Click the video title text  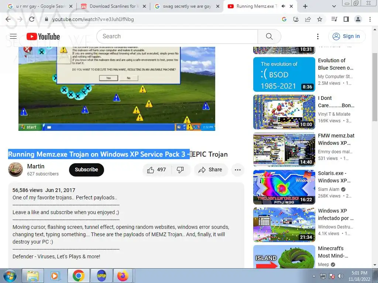pyautogui.click(x=118, y=154)
